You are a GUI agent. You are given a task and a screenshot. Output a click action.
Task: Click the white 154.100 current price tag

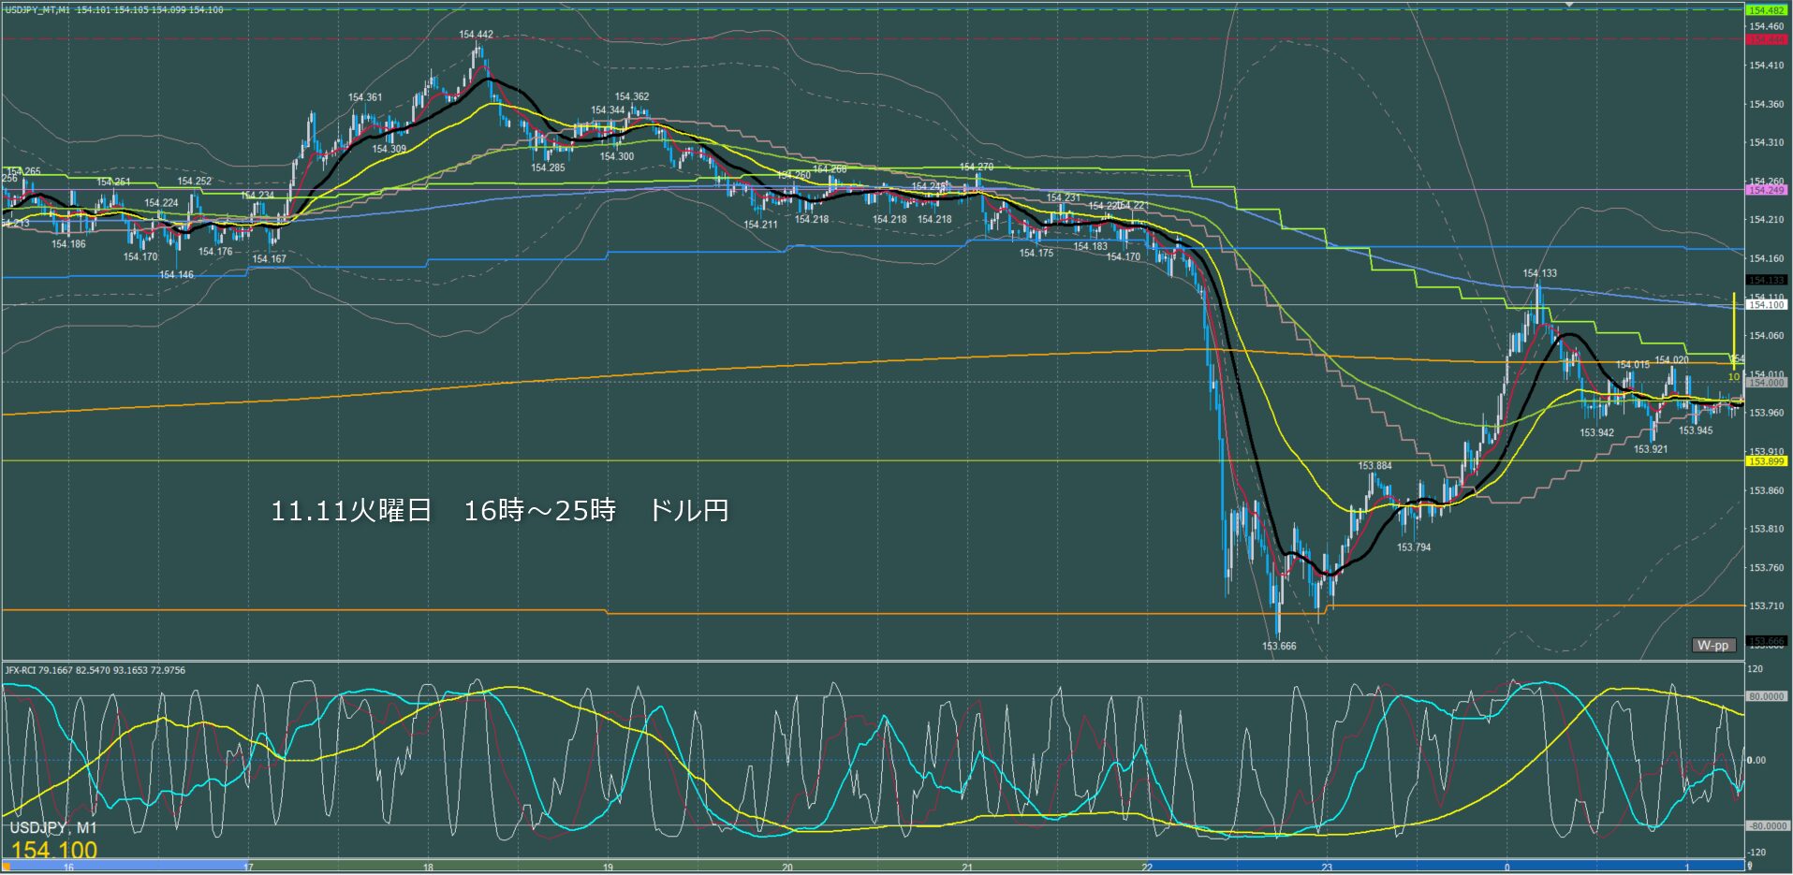(x=1766, y=305)
